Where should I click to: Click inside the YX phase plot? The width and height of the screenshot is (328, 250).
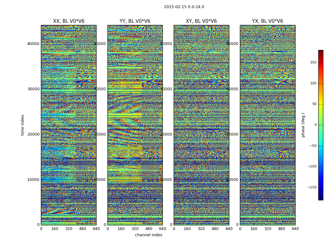click(267, 125)
